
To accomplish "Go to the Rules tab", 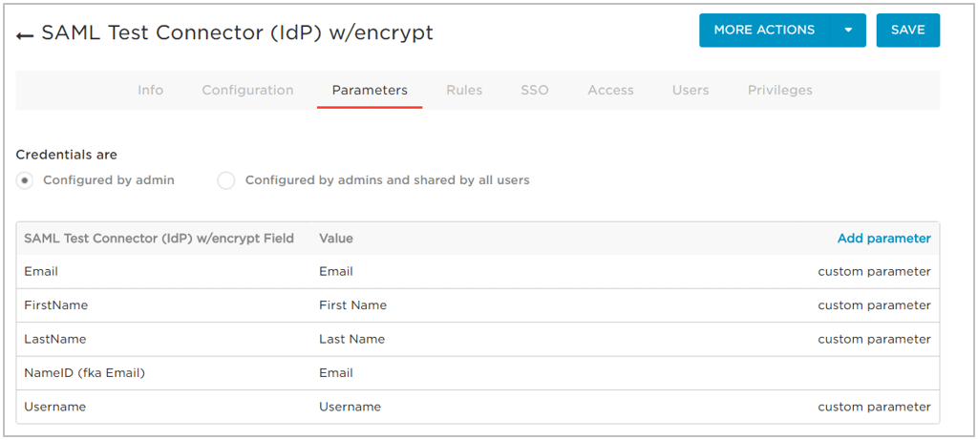I will [x=464, y=91].
